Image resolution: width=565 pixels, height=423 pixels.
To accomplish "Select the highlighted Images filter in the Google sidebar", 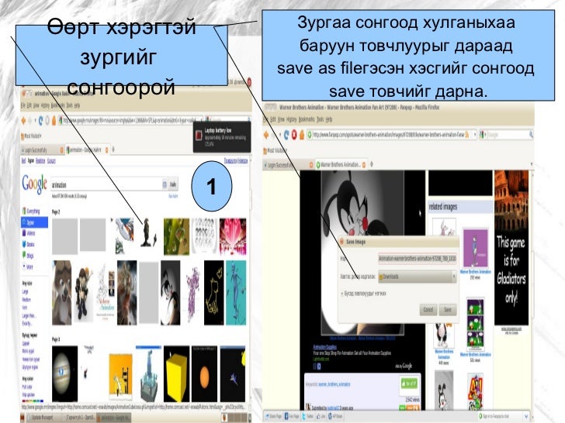I will click(34, 222).
